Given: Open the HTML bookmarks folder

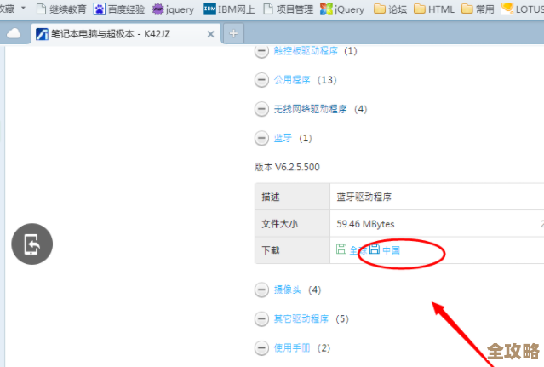Looking at the screenshot, I should click(x=434, y=9).
